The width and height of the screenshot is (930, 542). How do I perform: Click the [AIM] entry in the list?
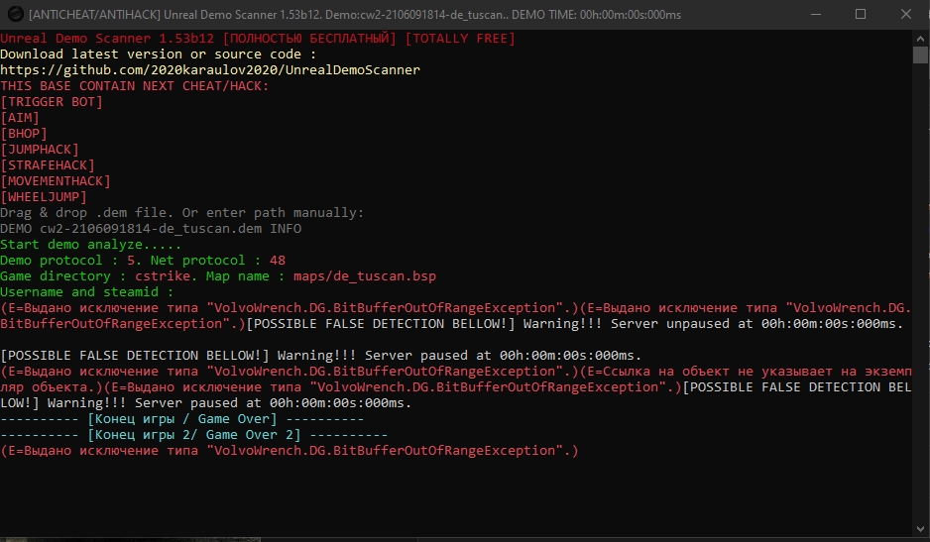click(20, 117)
